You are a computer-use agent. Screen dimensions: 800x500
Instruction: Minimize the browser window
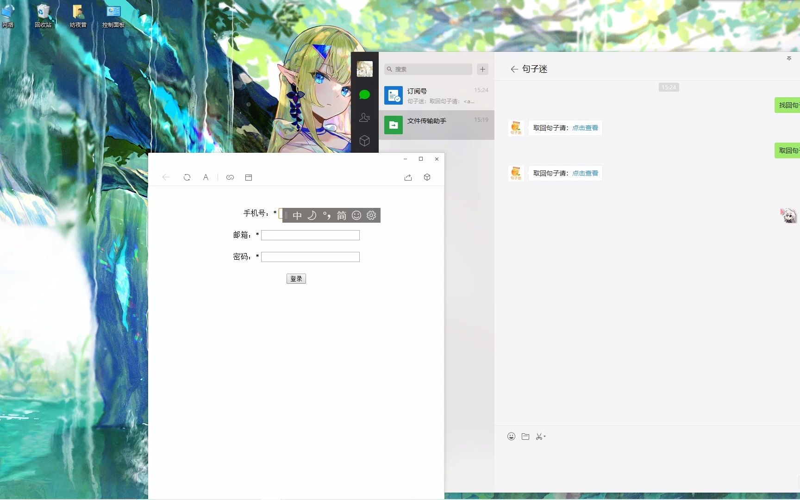click(x=405, y=159)
